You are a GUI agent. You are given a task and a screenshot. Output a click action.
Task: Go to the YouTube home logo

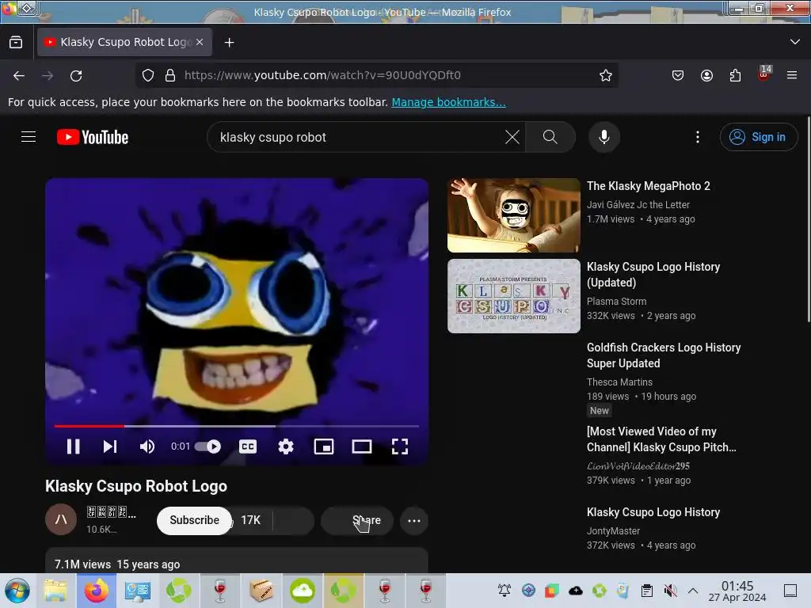(x=93, y=137)
